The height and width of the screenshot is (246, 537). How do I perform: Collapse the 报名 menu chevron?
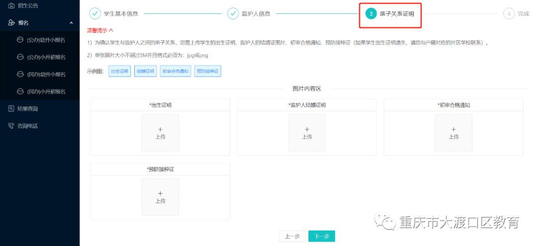71,23
